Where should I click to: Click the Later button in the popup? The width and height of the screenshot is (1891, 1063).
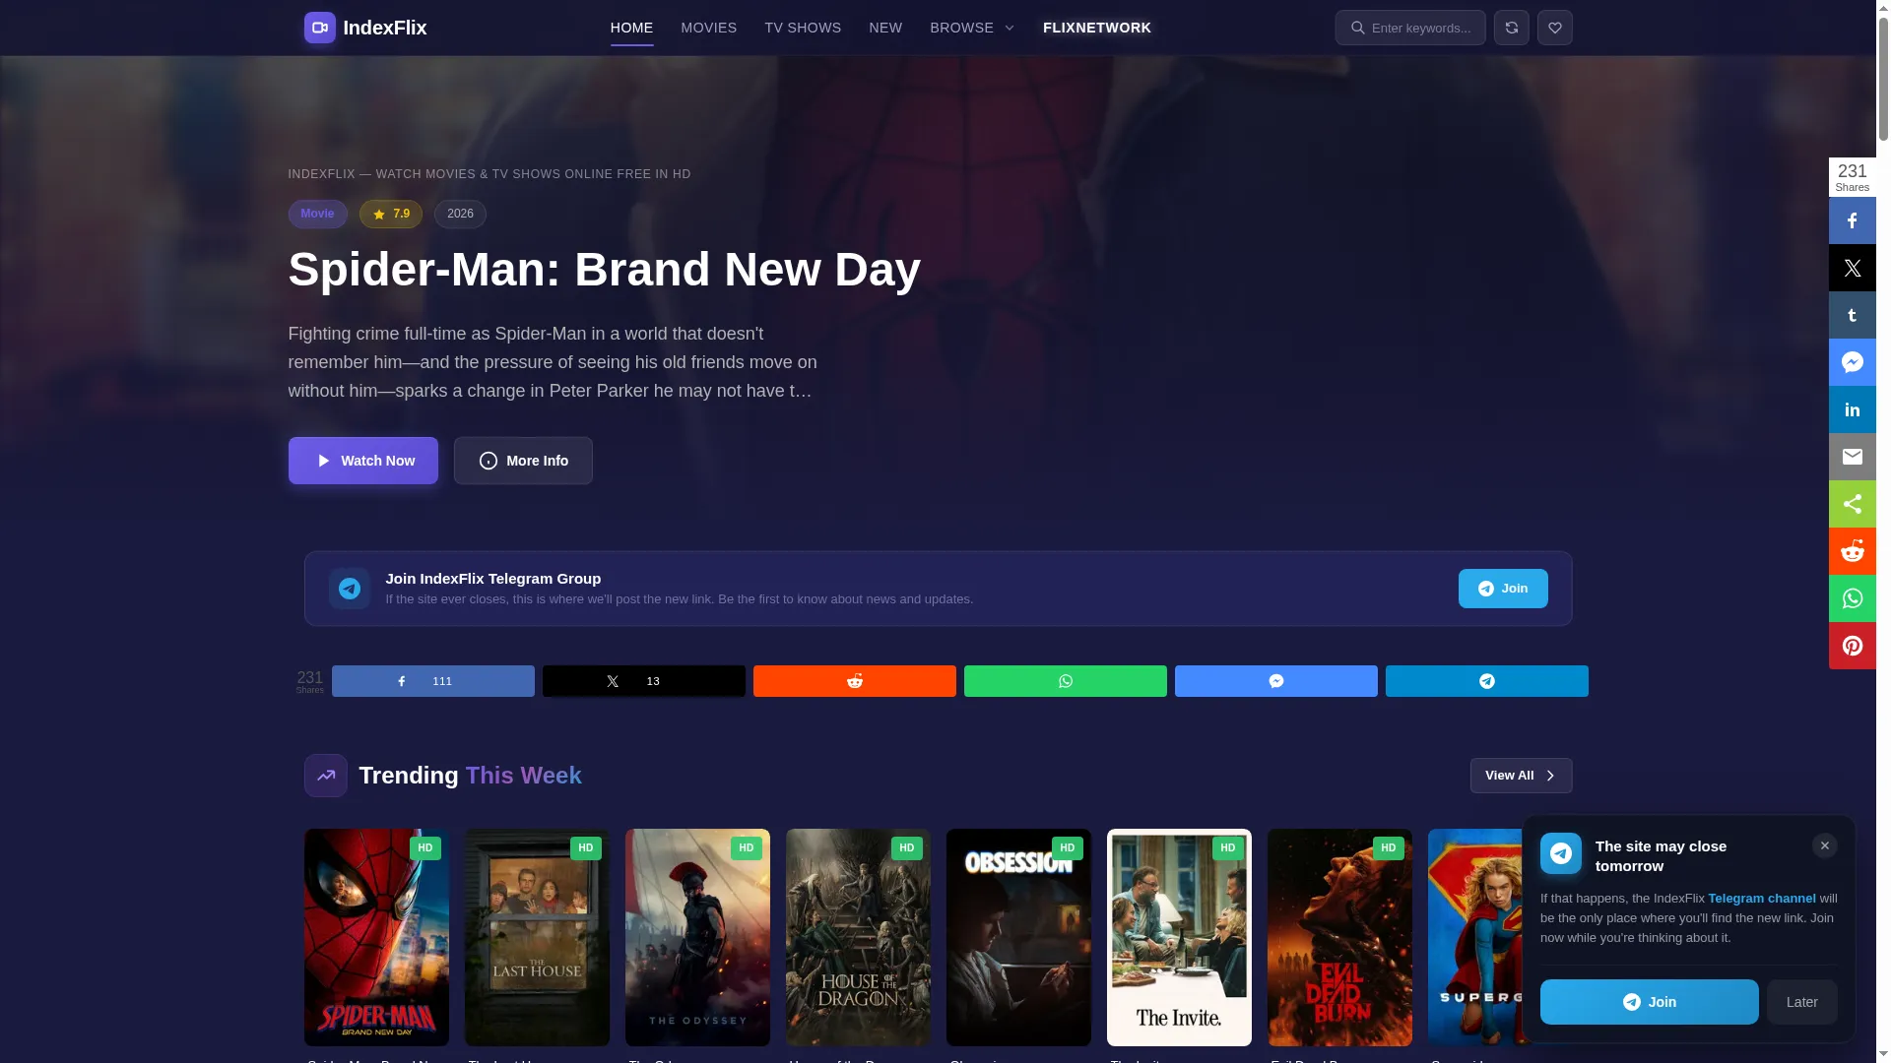(x=1801, y=1002)
